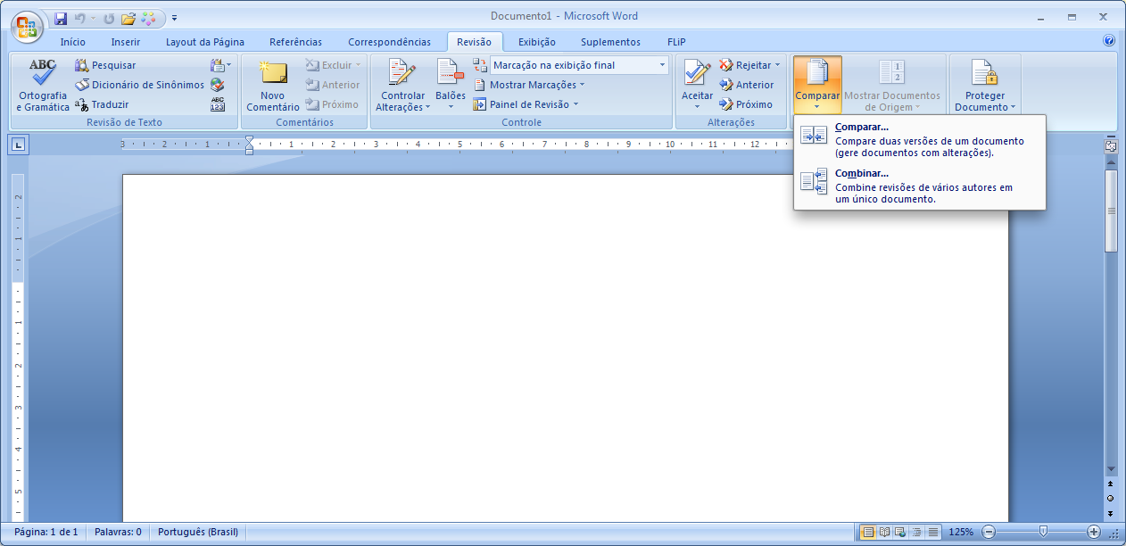
Task: Expand Painel de Revisão arrow
Action: click(576, 104)
